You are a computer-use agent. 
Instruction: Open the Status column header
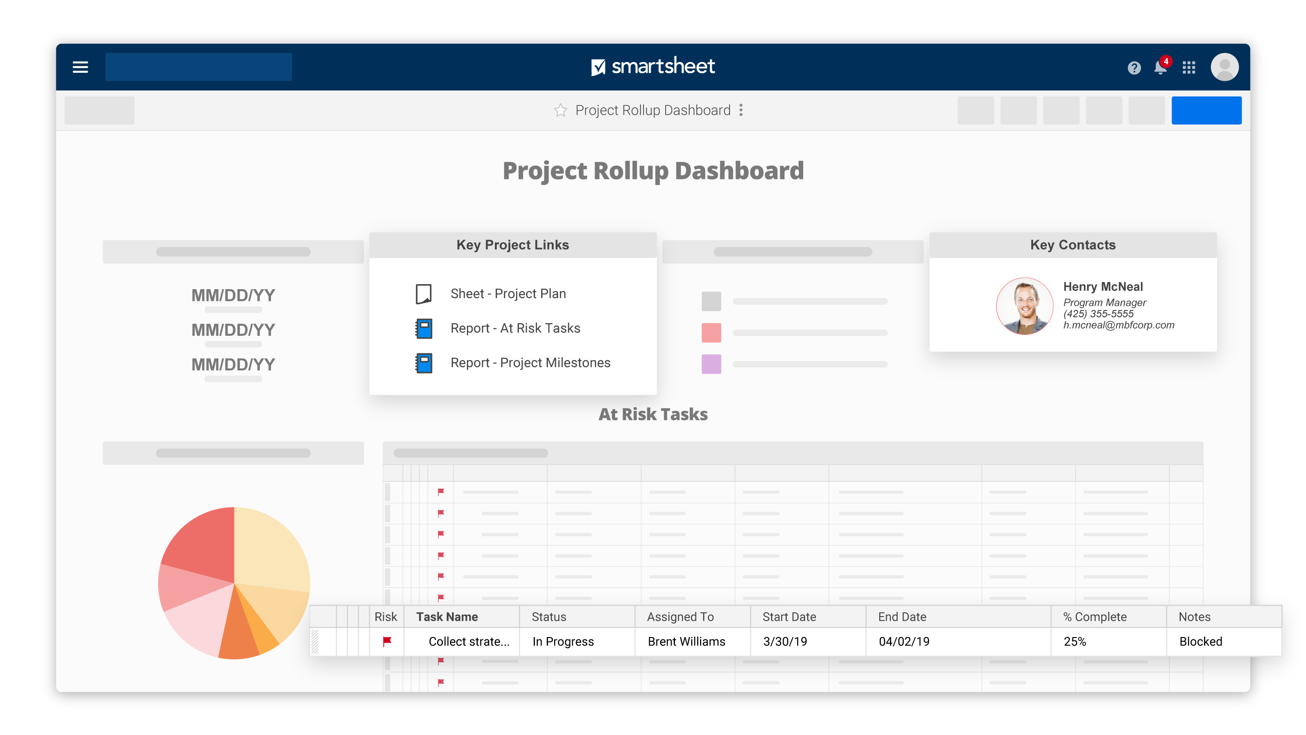coord(549,617)
